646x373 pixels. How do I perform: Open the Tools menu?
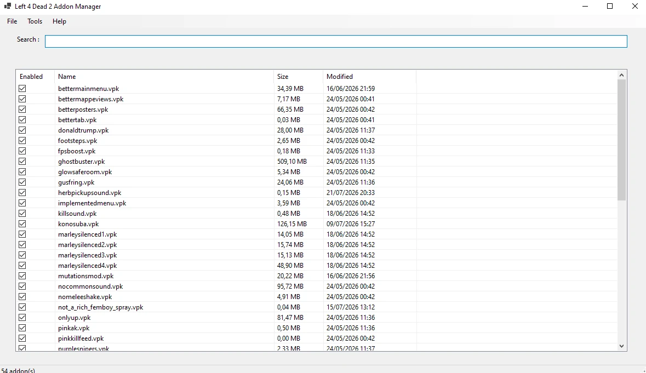35,21
